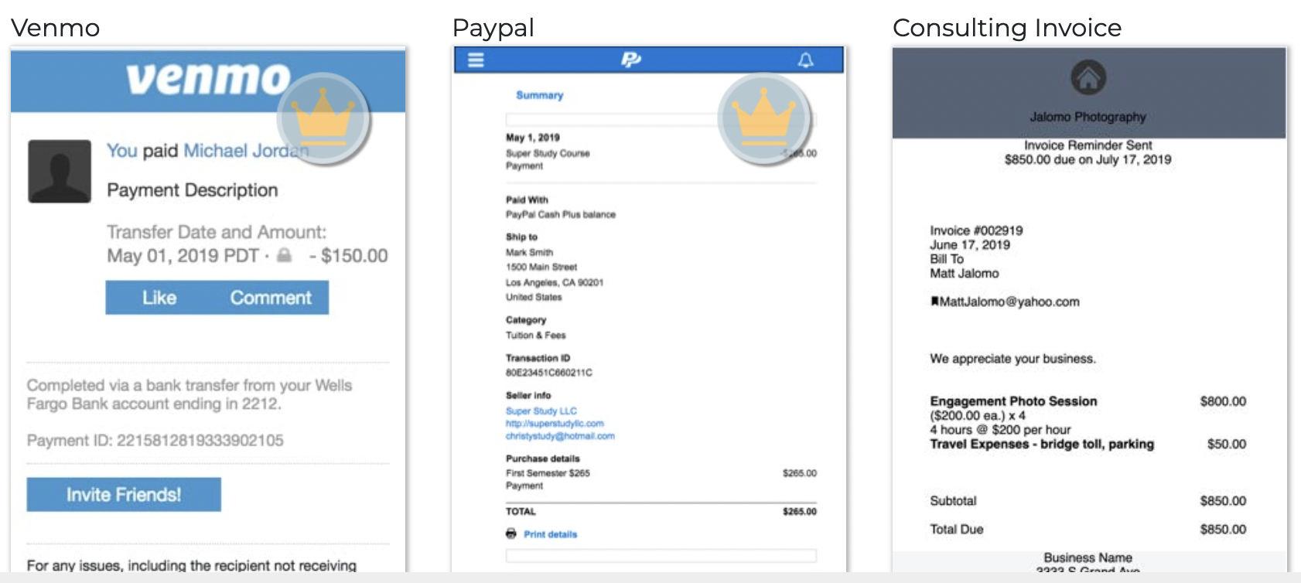Click the 1500 Main Street address line
Screen dimensions: 1301x583
541,268
